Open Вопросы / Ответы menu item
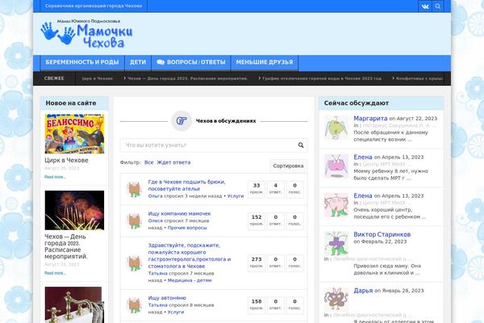484x323 pixels. tap(190, 62)
